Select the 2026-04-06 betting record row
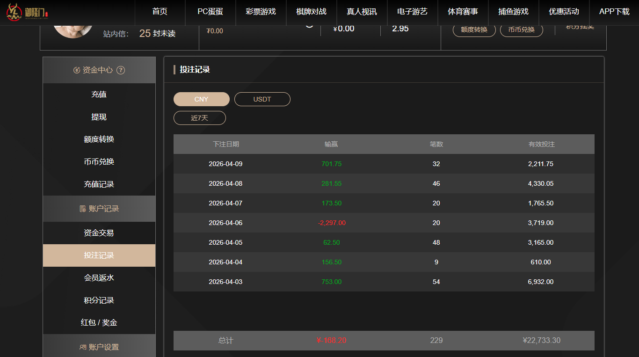This screenshot has height=357, width=639. tap(384, 223)
